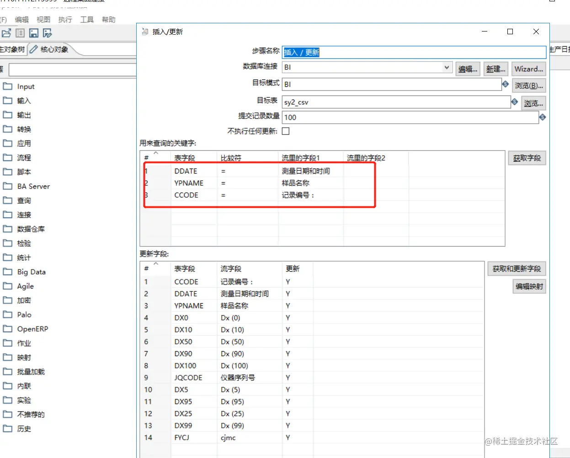Click the 步骤名称 input field
Image resolution: width=570 pixels, height=458 pixels.
414,53
